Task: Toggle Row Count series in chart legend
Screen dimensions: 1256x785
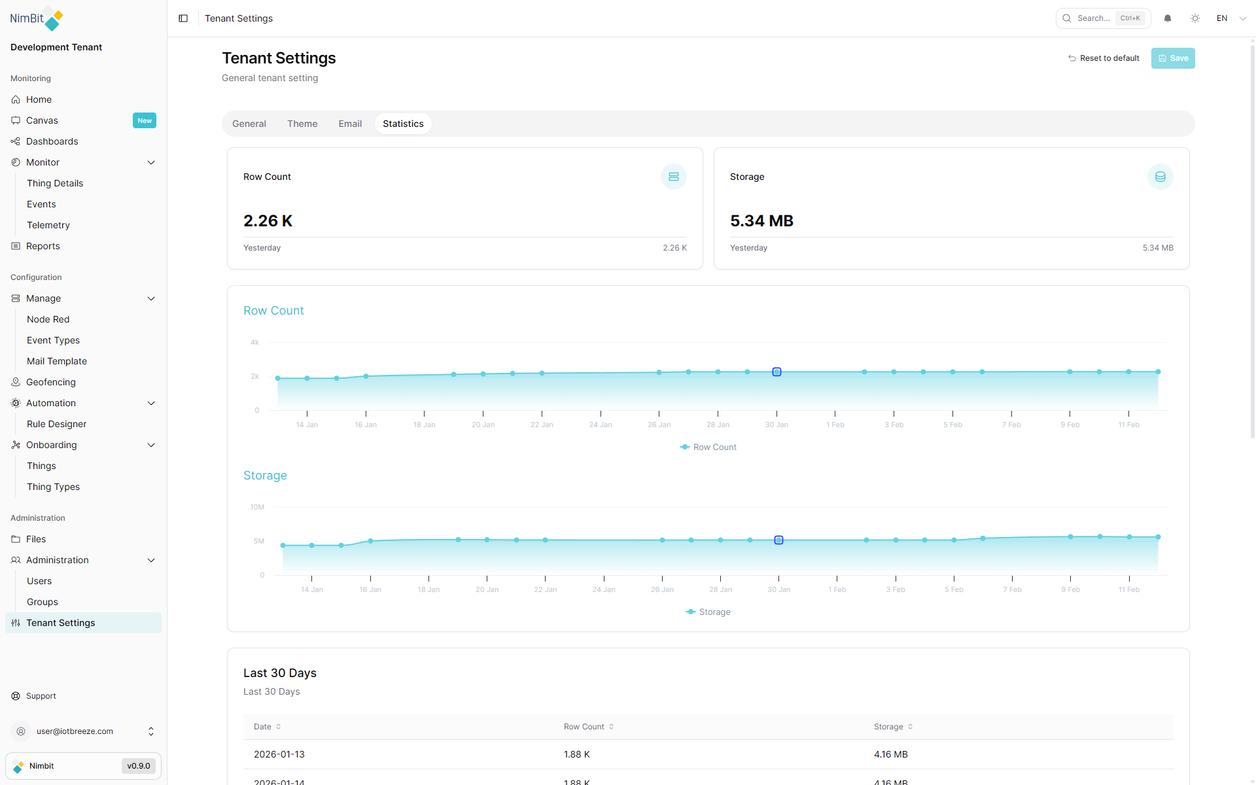Action: [x=708, y=447]
